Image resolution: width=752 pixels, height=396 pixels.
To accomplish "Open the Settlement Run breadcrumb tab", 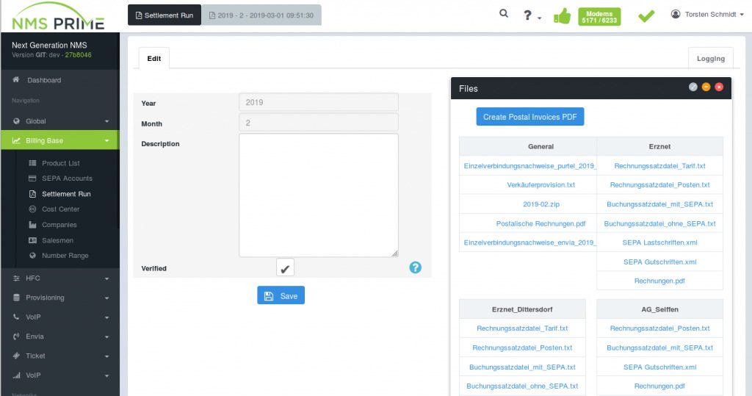I will (164, 15).
